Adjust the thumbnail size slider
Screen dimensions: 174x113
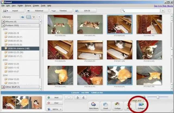158,97
